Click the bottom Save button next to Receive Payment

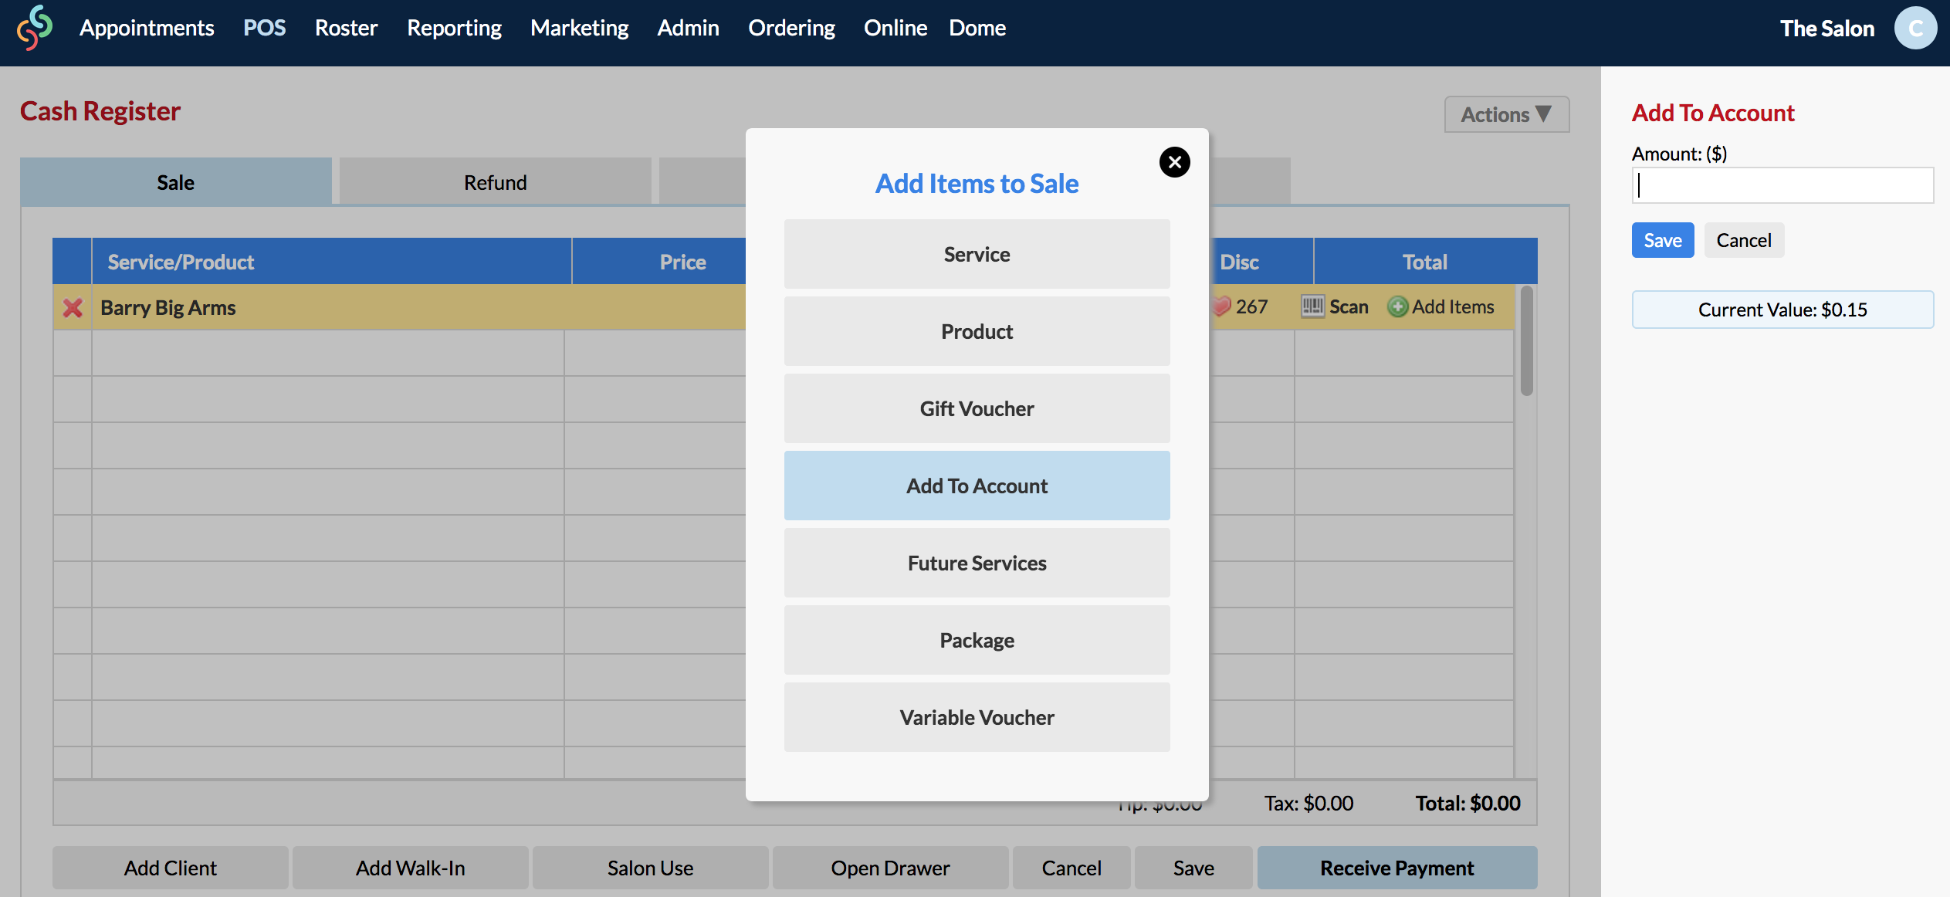tap(1193, 868)
